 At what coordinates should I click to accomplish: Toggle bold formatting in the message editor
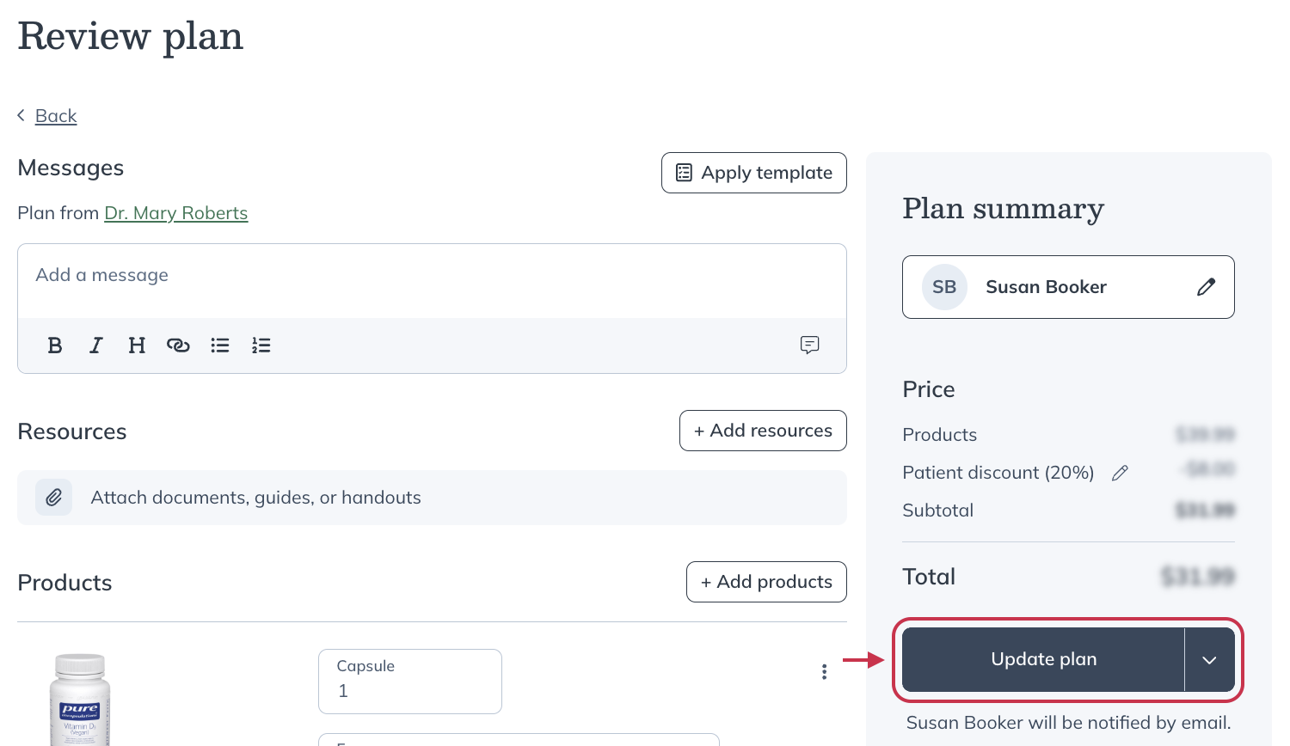coord(55,345)
